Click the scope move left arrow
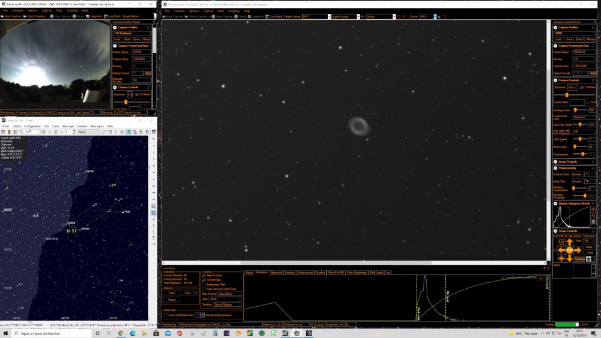The image size is (601, 338). click(x=561, y=250)
